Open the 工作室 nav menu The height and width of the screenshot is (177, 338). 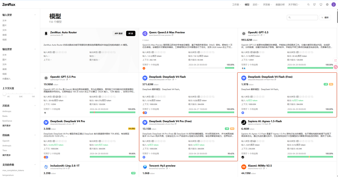pos(237,5)
